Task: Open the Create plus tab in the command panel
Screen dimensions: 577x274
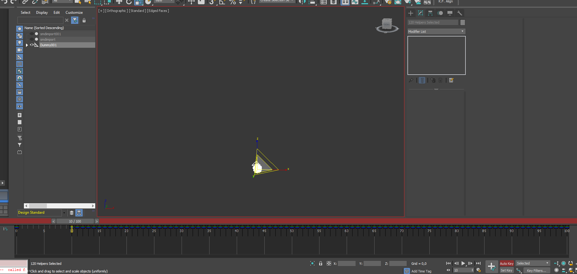Action: coord(411,13)
